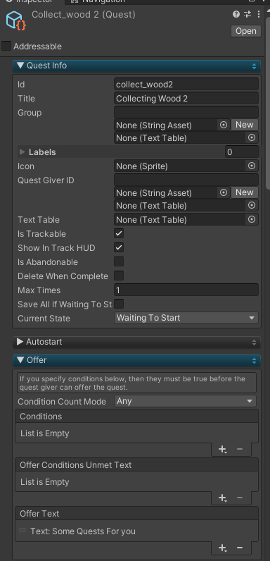Image resolution: width=270 pixels, height=561 pixels.
Task: Open the Inspector kebab menu icon
Action: coord(259,14)
